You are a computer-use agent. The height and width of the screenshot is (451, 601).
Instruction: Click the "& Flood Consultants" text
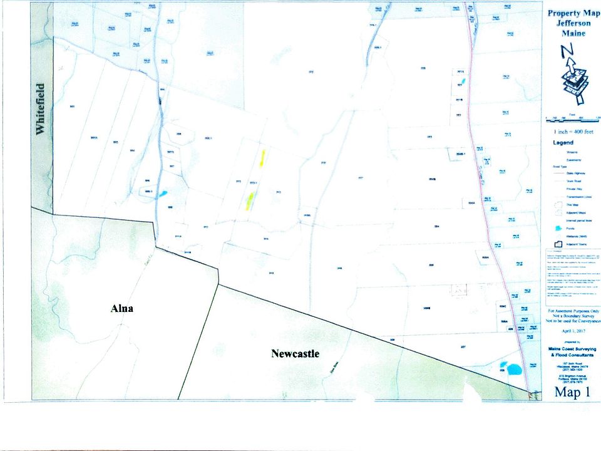tap(573, 355)
